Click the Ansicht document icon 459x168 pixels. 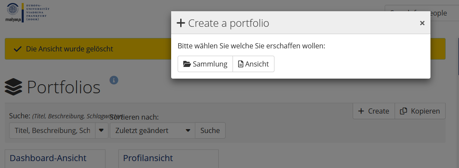point(241,64)
